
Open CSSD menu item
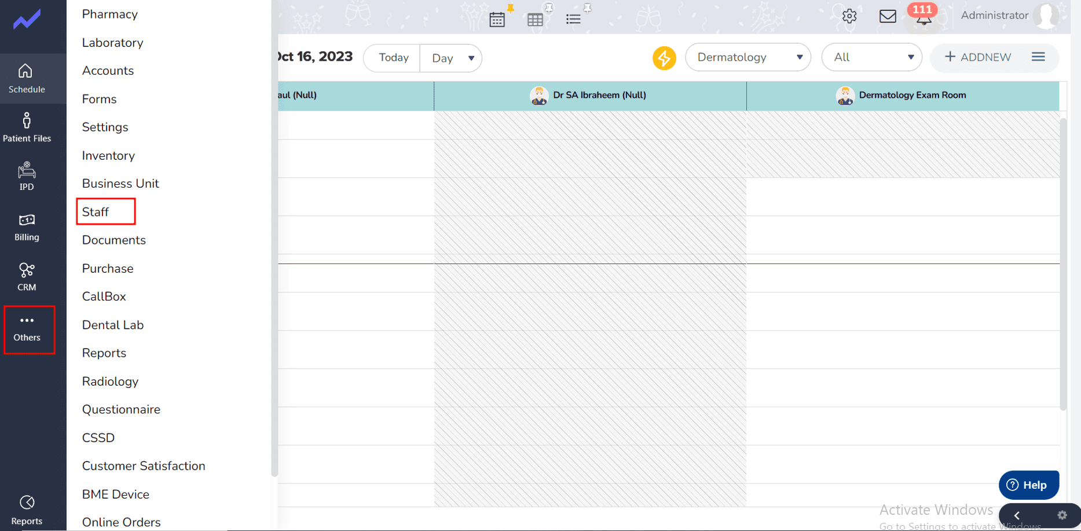tap(98, 438)
